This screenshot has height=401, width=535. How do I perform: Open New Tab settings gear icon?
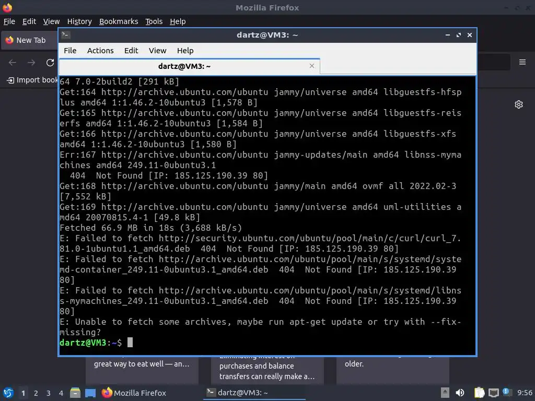pyautogui.click(x=519, y=104)
